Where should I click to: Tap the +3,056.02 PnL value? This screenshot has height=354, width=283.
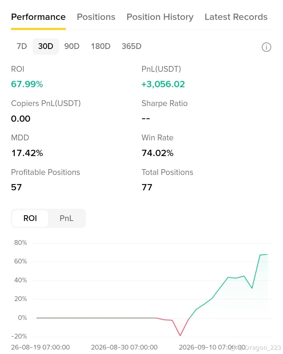[x=163, y=84]
